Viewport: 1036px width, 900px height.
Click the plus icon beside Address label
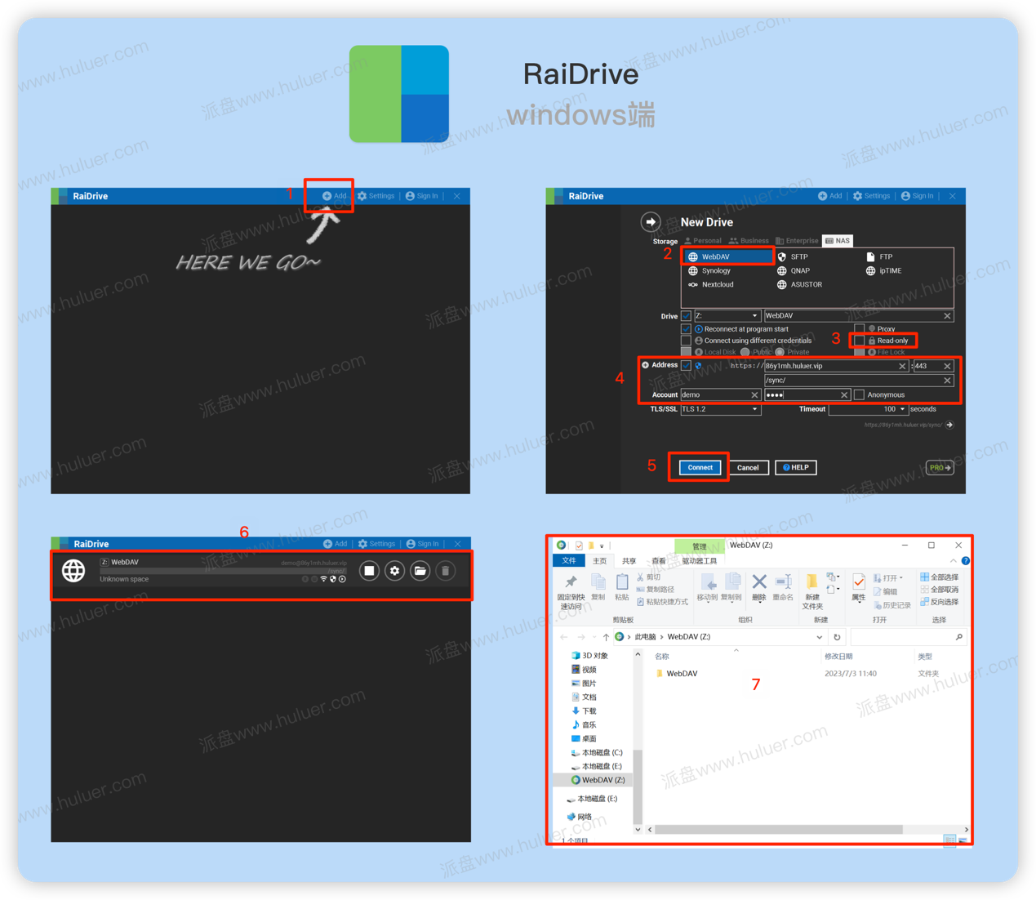coord(645,365)
